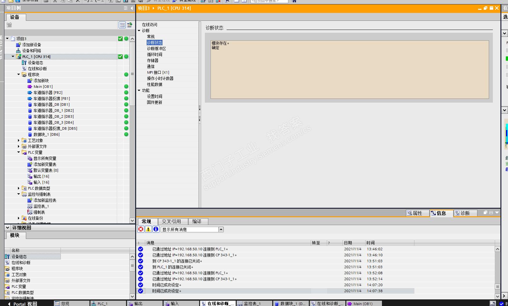Click the 设备组态 icon in the 详细视图 list

(x=7, y=257)
